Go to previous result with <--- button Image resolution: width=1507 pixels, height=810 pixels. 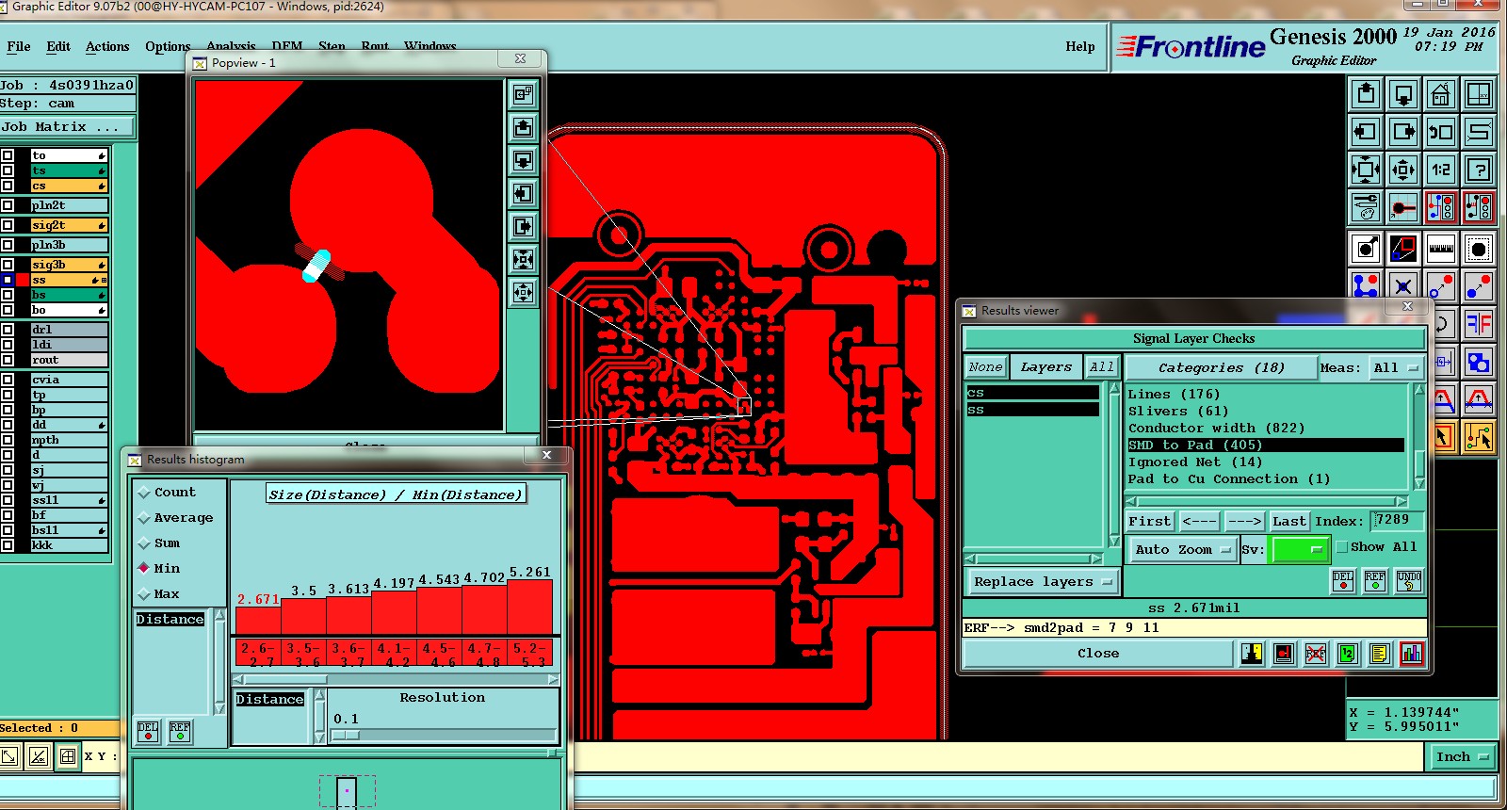1199,521
